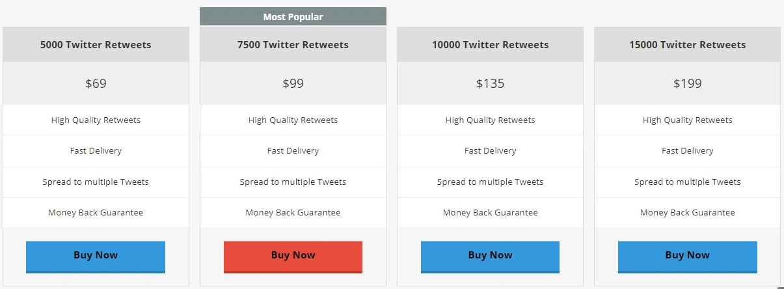Click the 5000 Twitter Retweets heading
Image resolution: width=784 pixels, height=289 pixels.
(96, 45)
